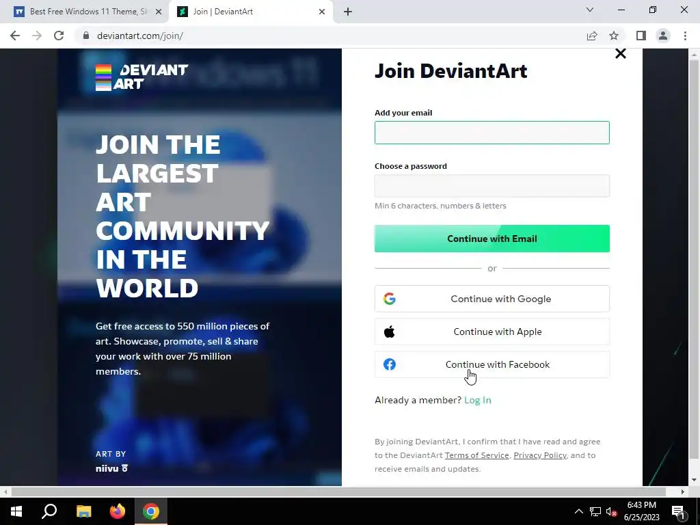This screenshot has width=700, height=525.
Task: Open the tab search dropdown arrow
Action: (590, 10)
